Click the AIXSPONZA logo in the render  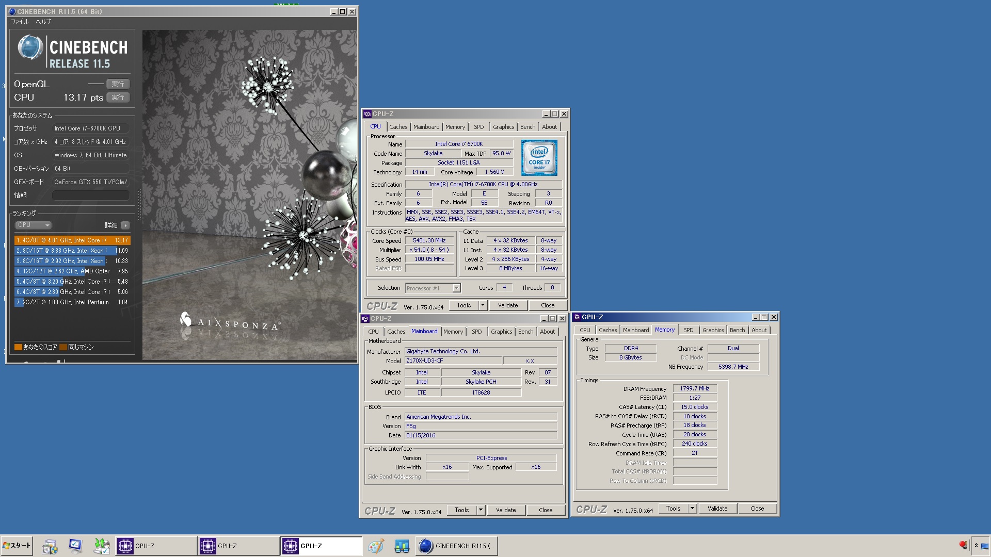[231, 322]
